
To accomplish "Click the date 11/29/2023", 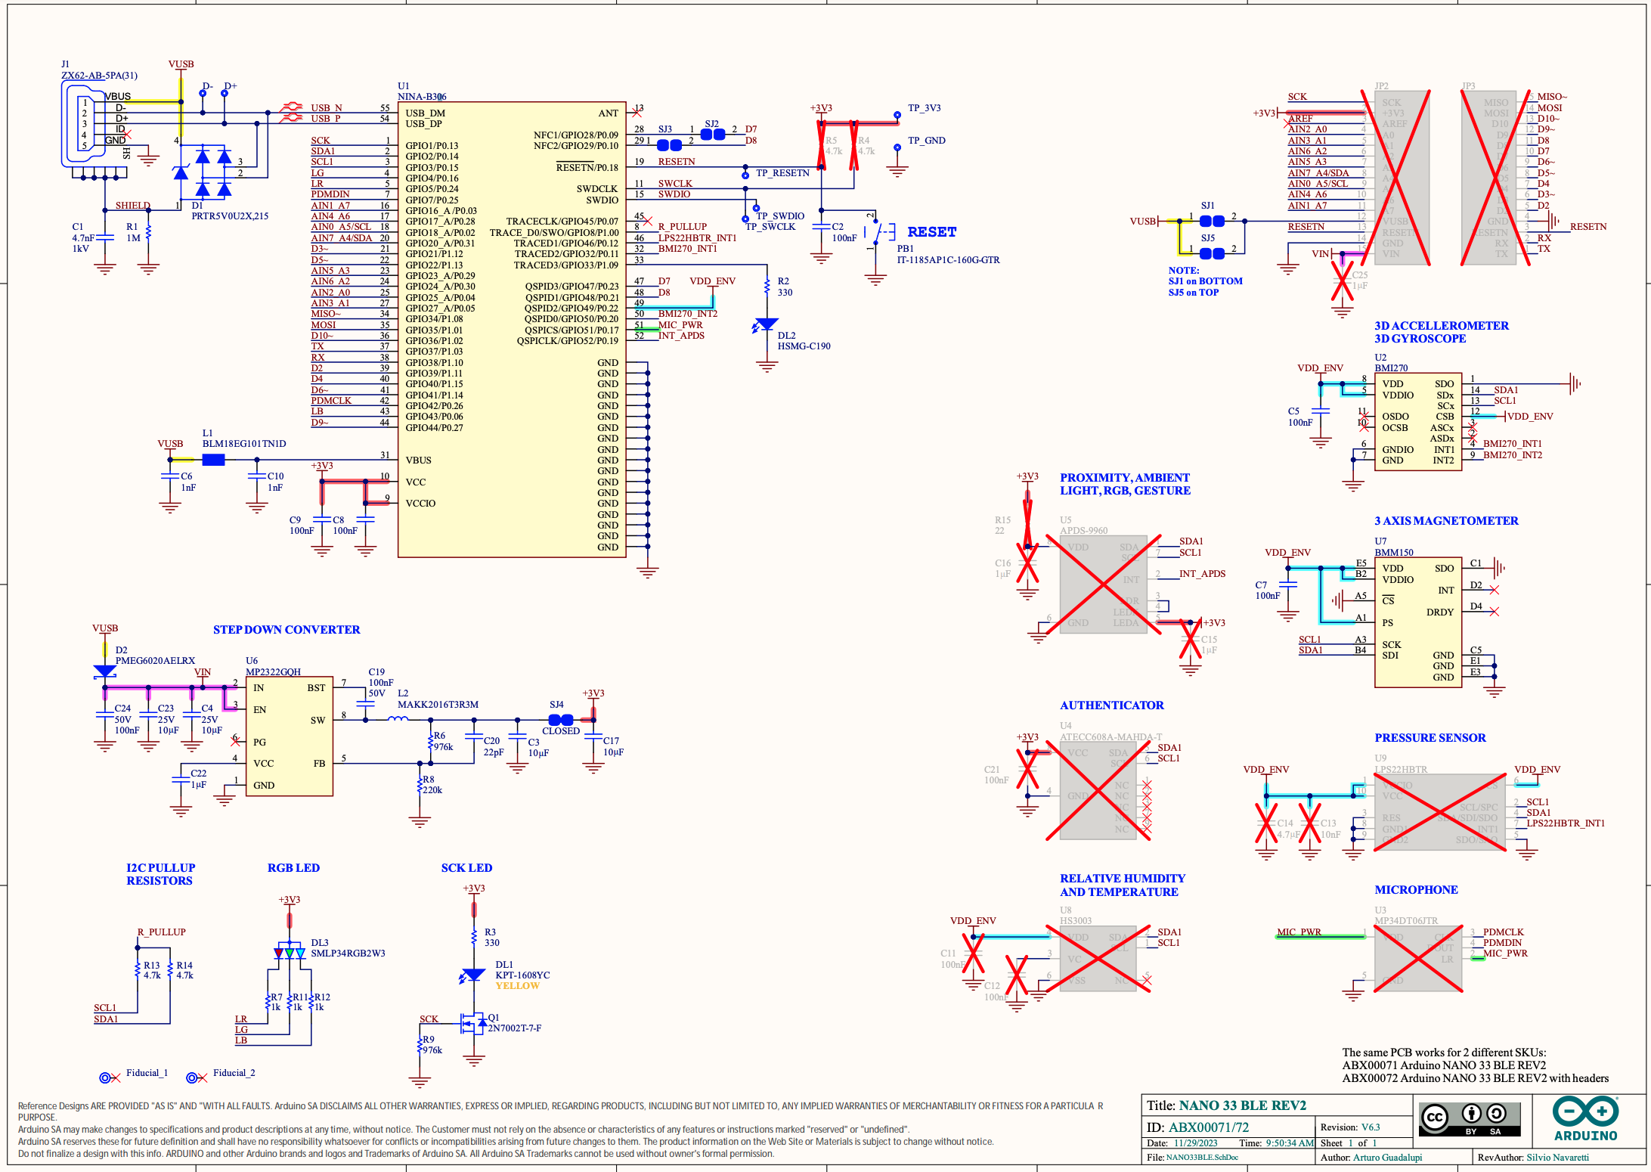I will pos(1195,1143).
